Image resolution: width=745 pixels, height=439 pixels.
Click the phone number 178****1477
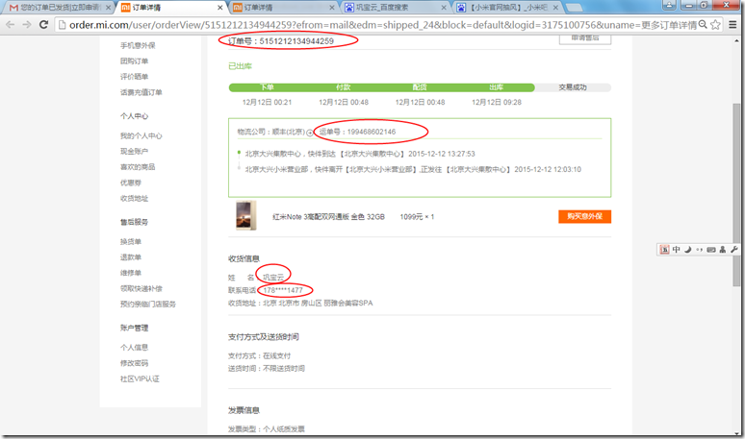(x=283, y=290)
